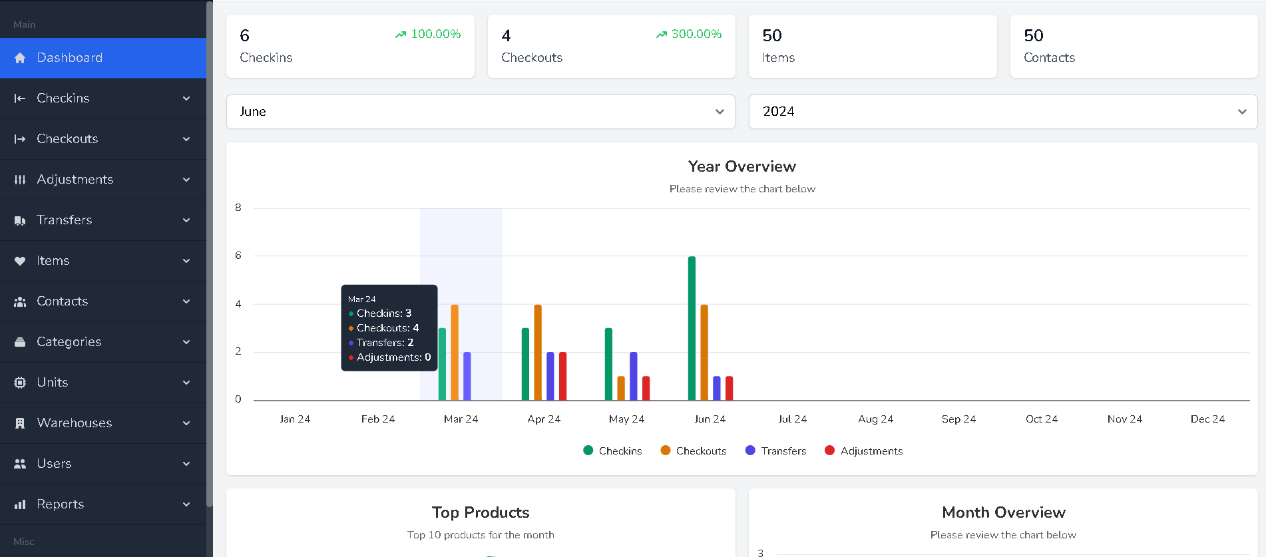The image size is (1266, 557).
Task: Hide Adjustments series via chart legend
Action: pos(863,451)
